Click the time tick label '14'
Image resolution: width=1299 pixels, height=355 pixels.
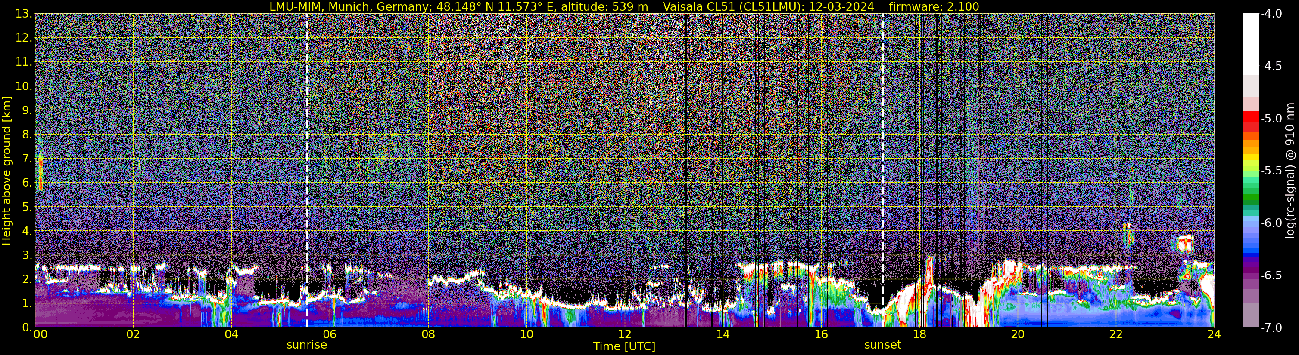723,334
